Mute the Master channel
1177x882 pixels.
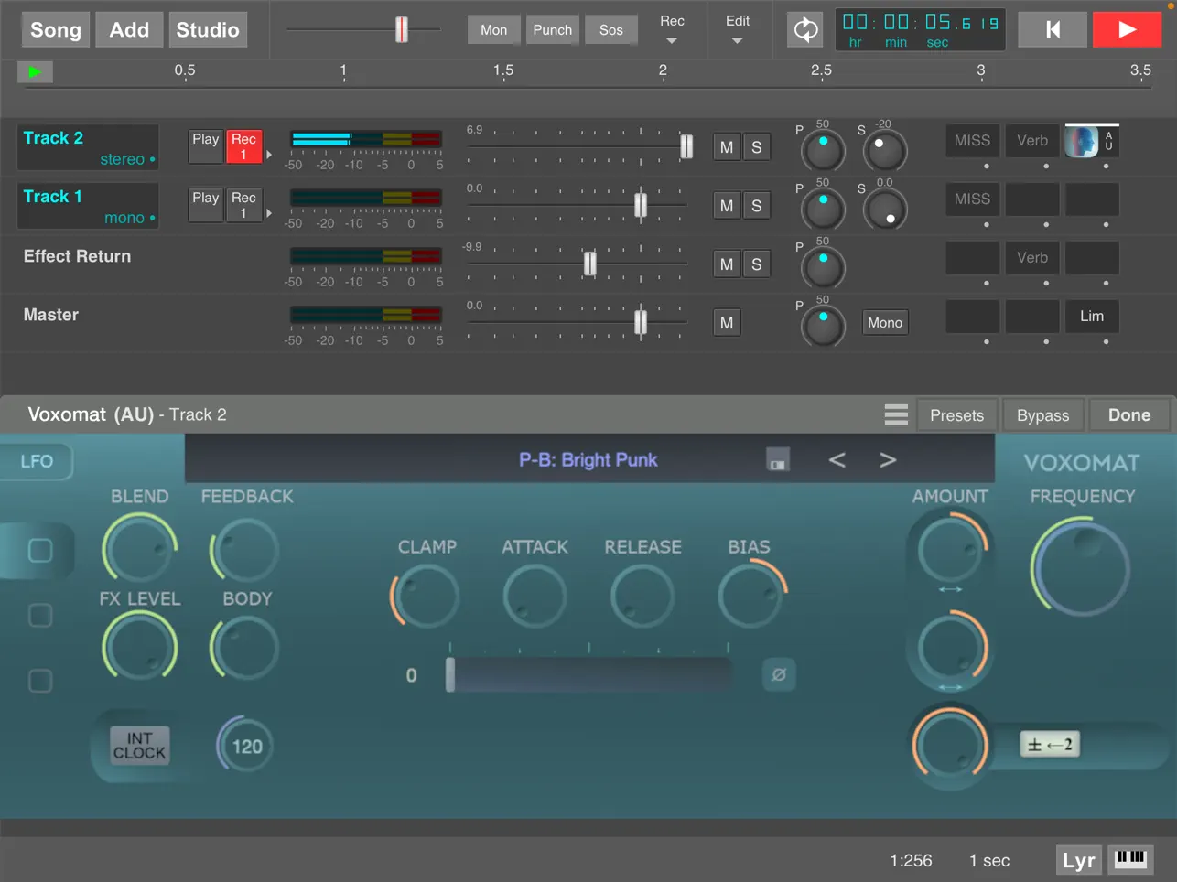[727, 323]
